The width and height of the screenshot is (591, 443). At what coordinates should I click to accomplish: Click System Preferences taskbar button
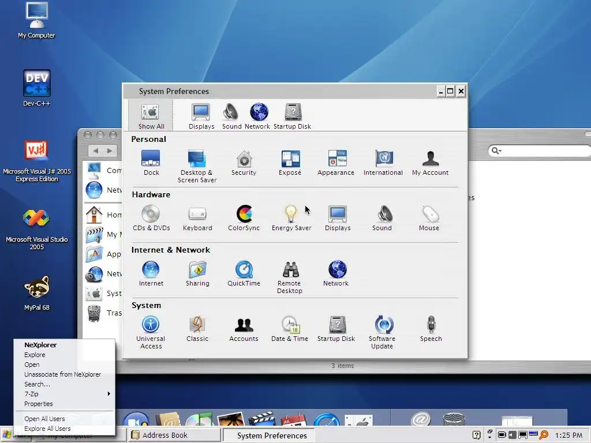pyautogui.click(x=269, y=436)
